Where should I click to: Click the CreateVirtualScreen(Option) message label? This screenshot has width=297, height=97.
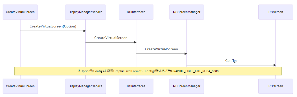click(x=53, y=26)
